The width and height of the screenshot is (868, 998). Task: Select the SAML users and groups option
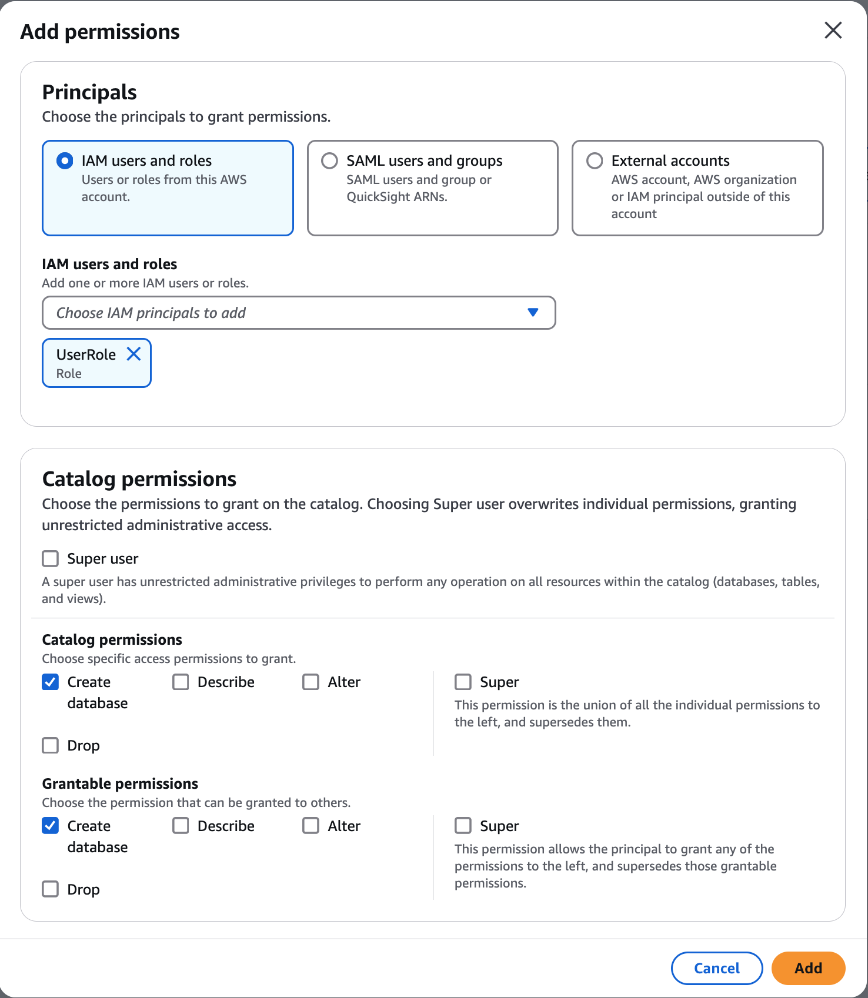point(329,160)
